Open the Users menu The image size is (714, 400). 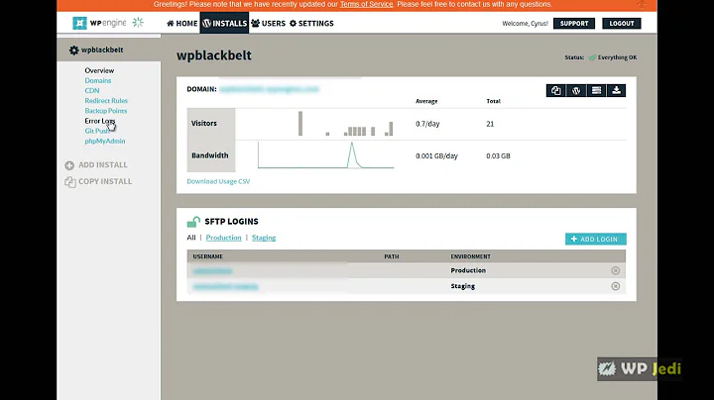click(x=268, y=23)
